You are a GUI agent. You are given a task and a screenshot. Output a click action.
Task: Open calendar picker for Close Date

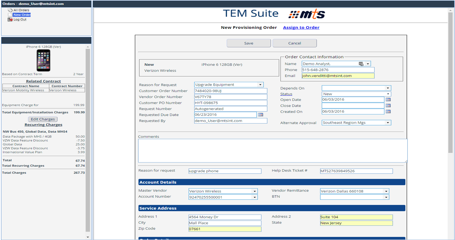[x=388, y=106]
